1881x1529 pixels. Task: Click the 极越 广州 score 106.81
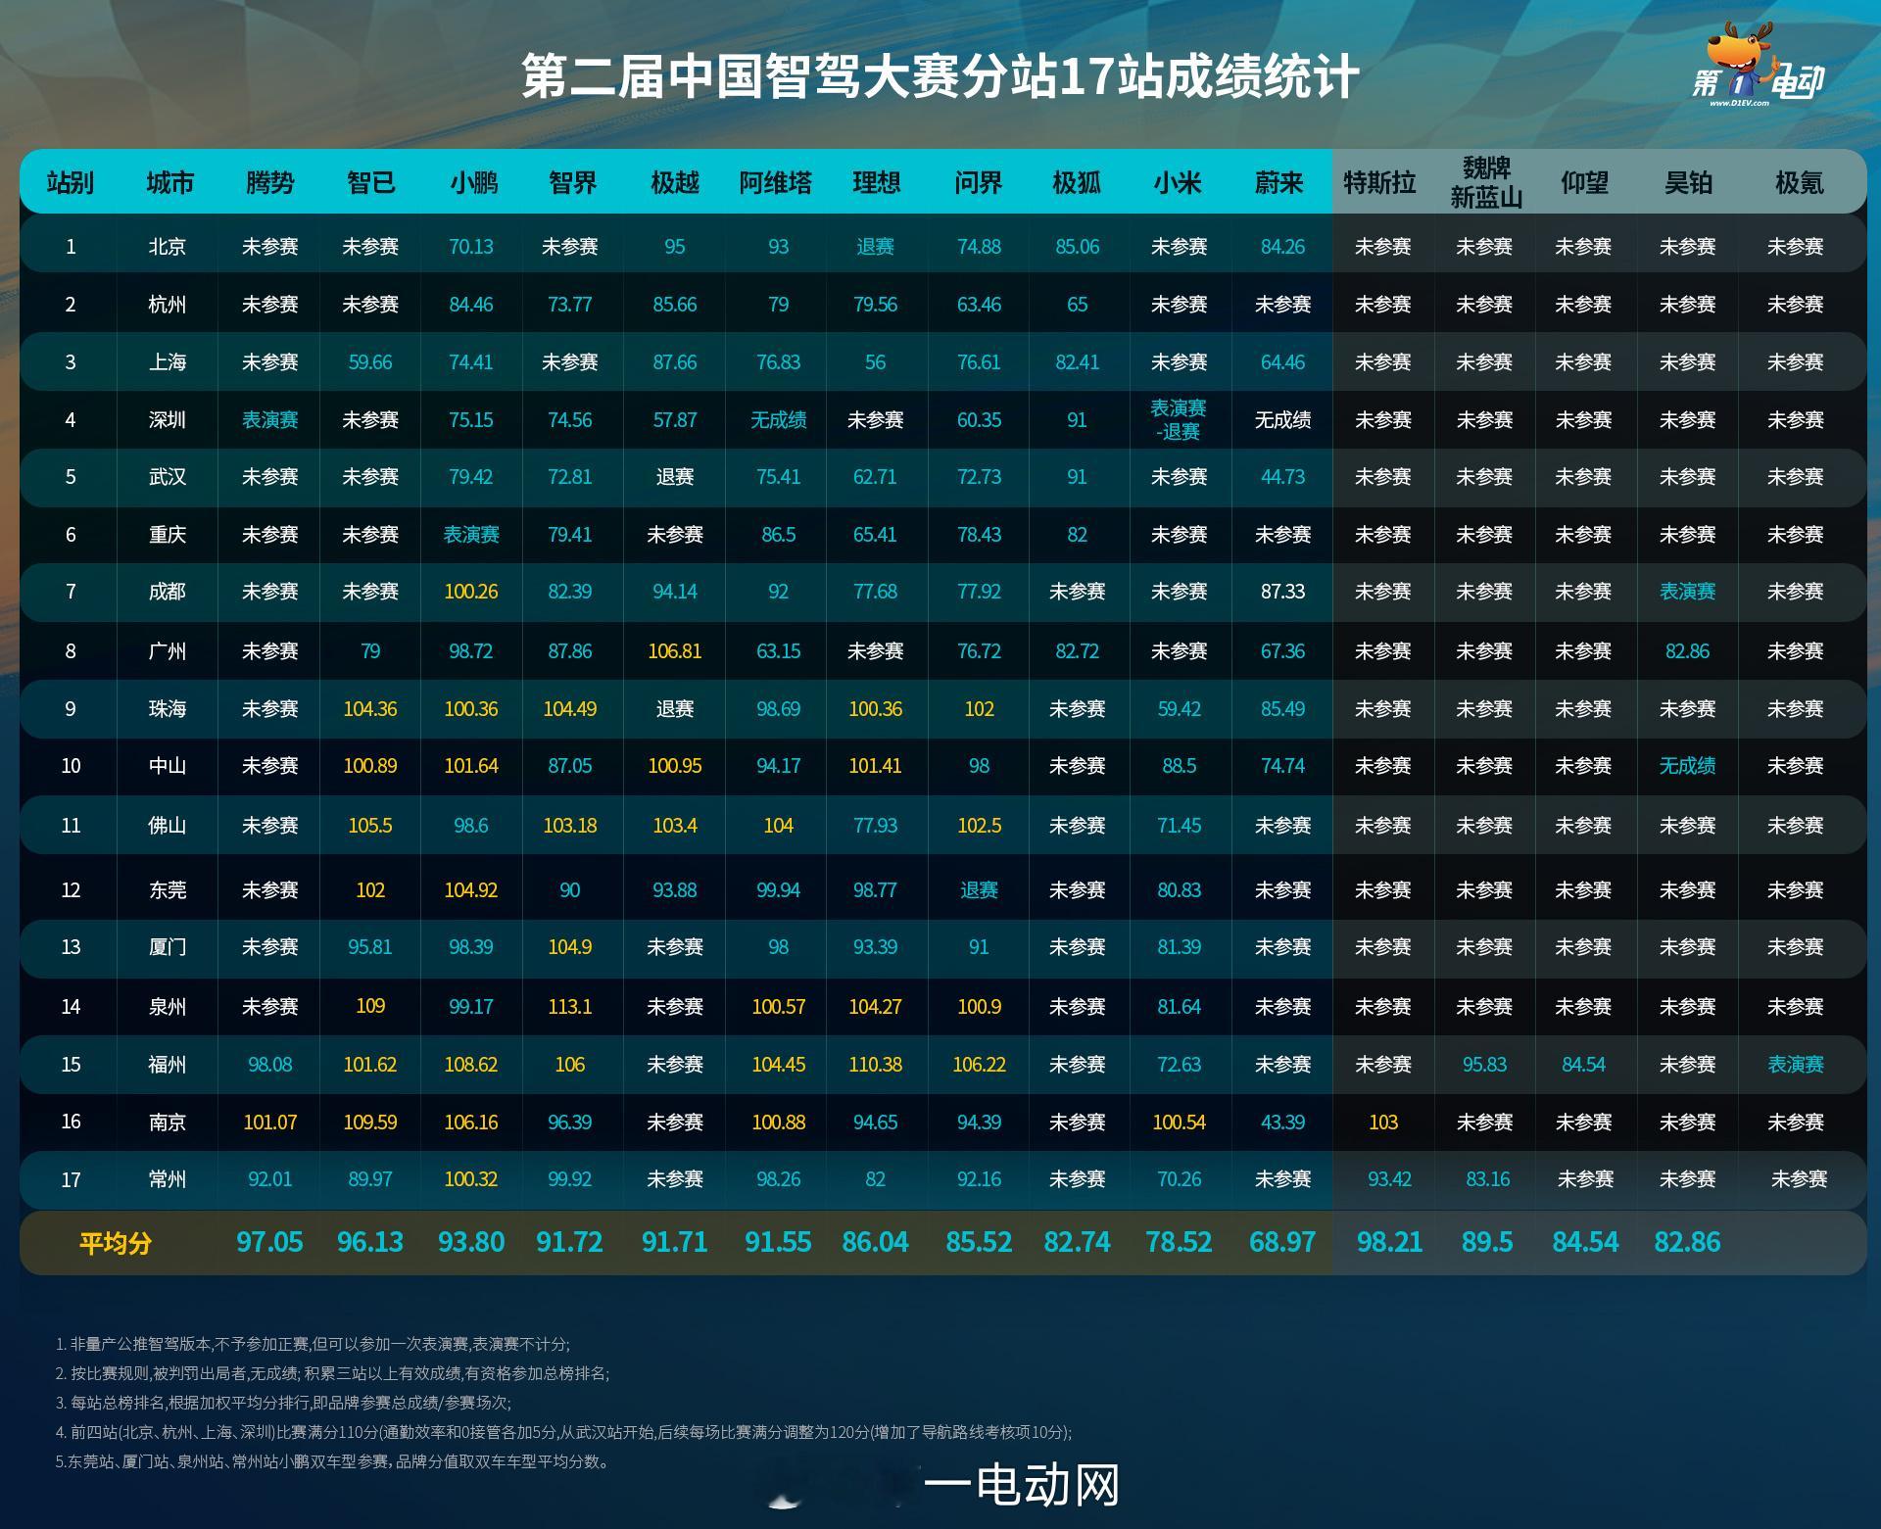pos(675,651)
